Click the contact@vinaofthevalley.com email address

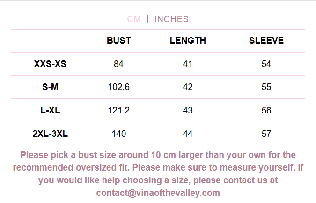[158, 193]
